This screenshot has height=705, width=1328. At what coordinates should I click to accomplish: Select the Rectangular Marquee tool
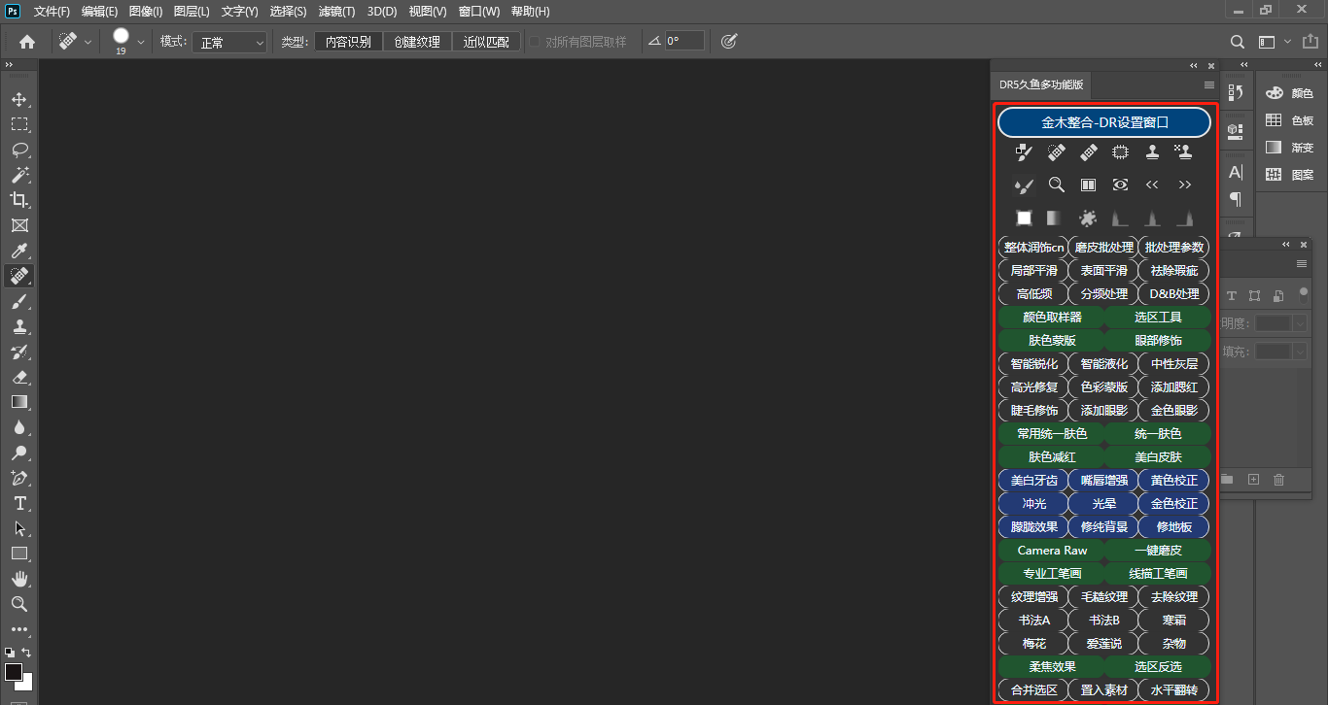[18, 124]
